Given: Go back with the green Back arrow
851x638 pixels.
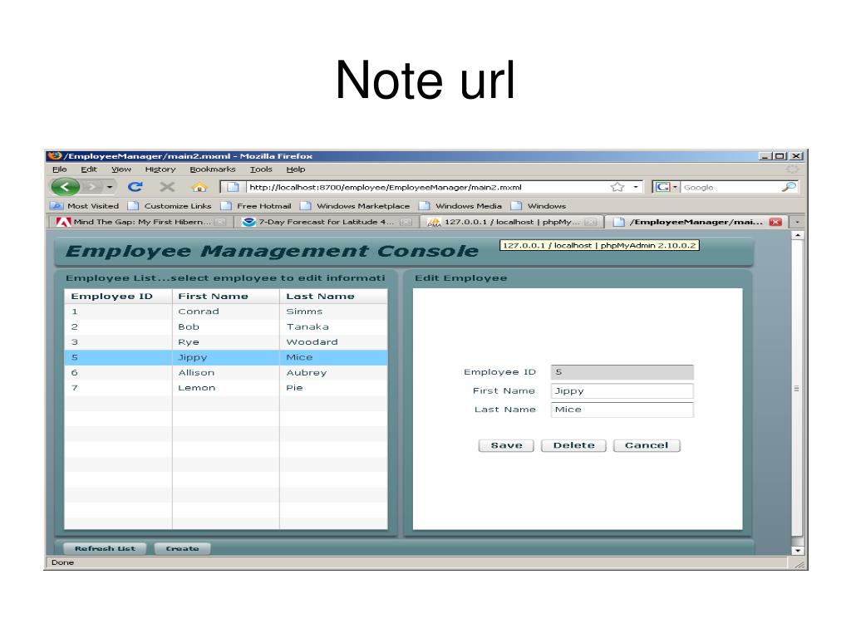Looking at the screenshot, I should click(x=65, y=187).
